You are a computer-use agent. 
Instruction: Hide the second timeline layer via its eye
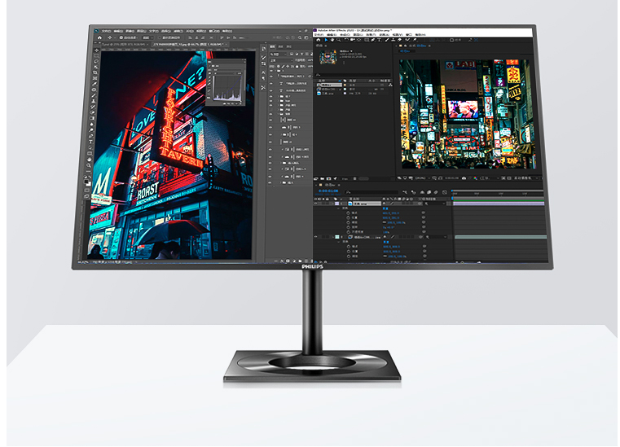tap(315, 237)
